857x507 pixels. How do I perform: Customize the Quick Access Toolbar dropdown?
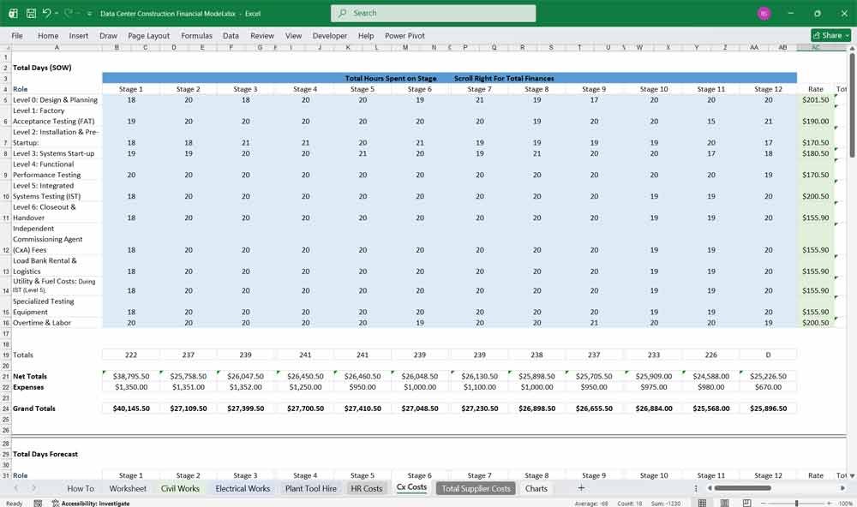pos(89,14)
